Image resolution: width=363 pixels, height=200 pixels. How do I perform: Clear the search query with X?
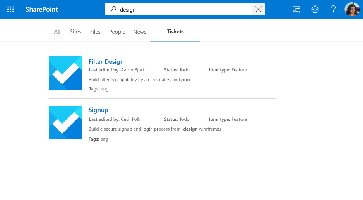pos(259,10)
